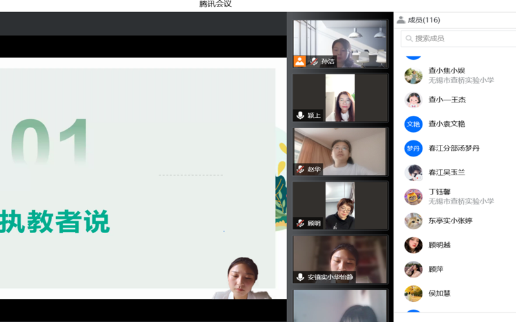Click 成员(116) panel header
This screenshot has width=516, height=322.
(x=424, y=20)
